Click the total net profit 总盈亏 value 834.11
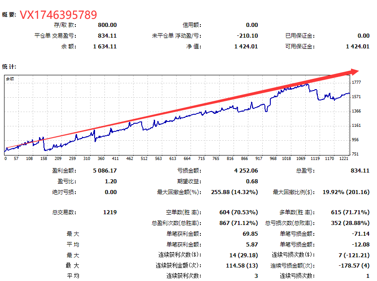This screenshot has width=377, height=281. [x=360, y=171]
